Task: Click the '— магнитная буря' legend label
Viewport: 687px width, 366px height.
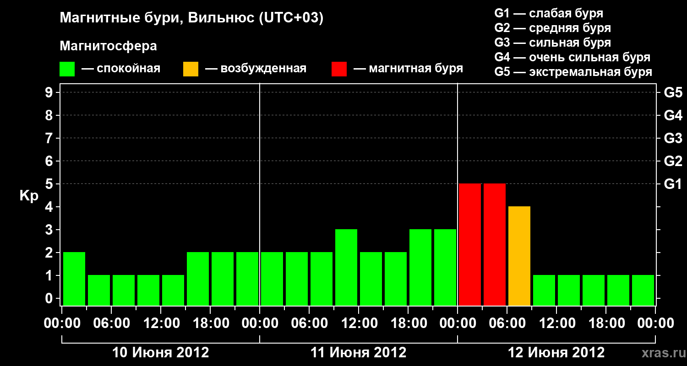Action: point(409,69)
